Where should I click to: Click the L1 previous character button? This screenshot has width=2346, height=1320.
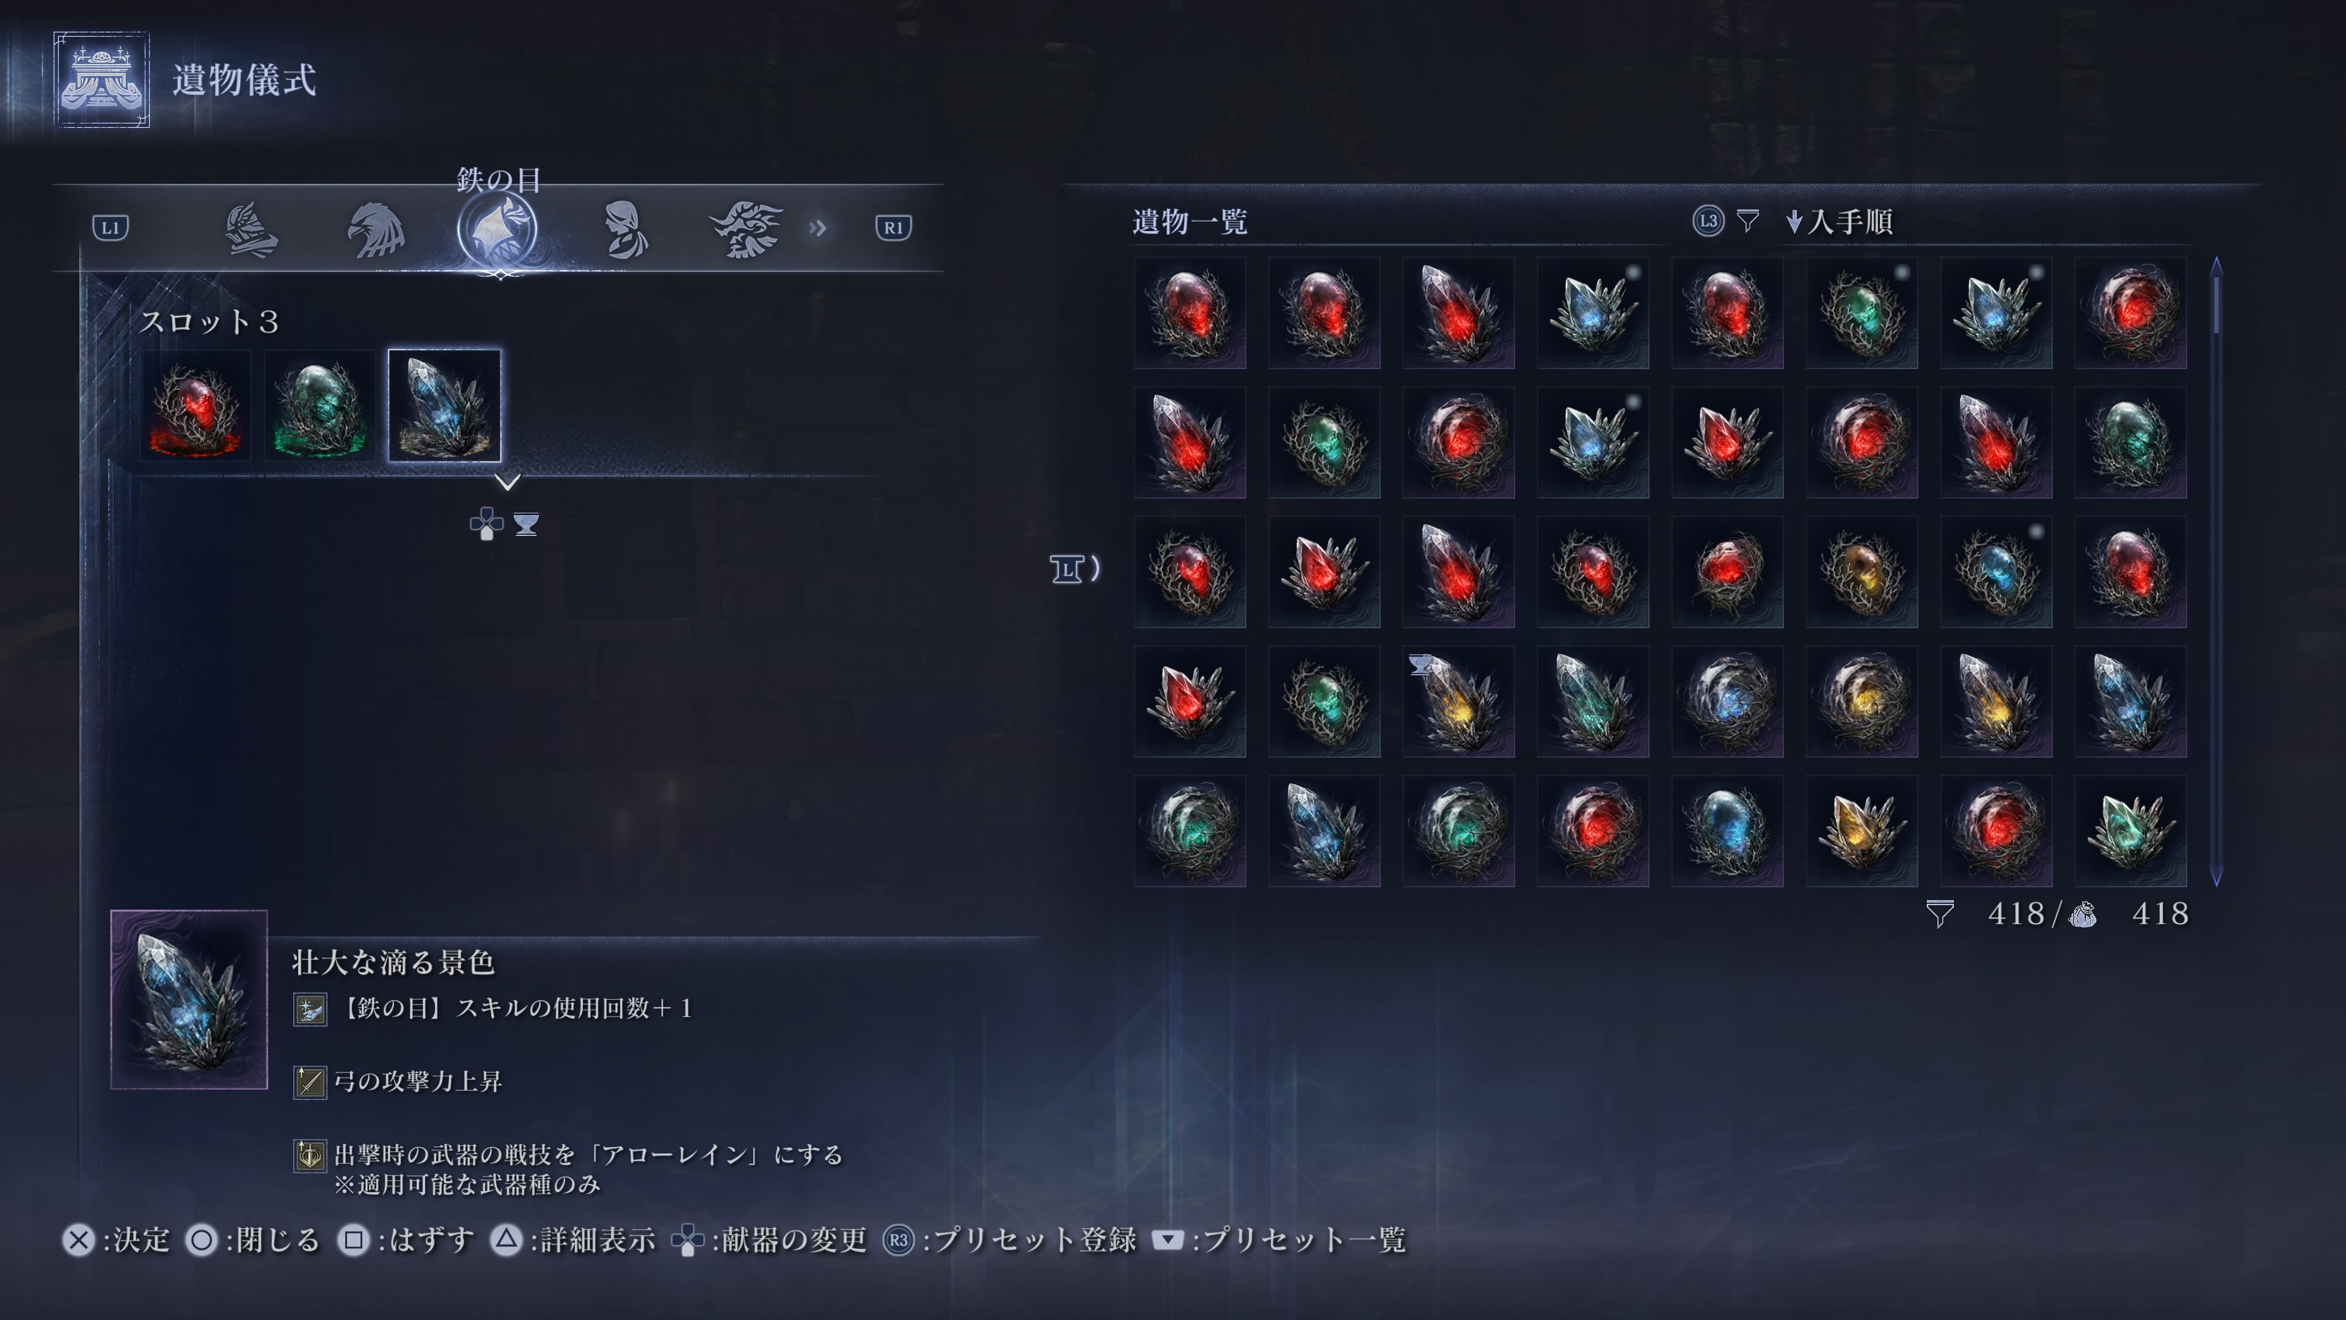pyautogui.click(x=110, y=228)
